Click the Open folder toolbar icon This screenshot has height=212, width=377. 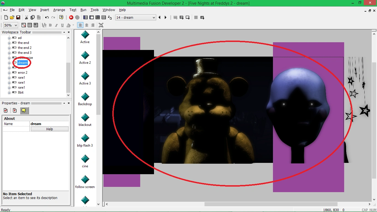coord(12,17)
